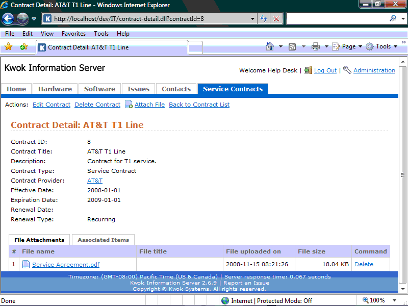
Task: Open a new blank browser tab
Action: click(195, 47)
